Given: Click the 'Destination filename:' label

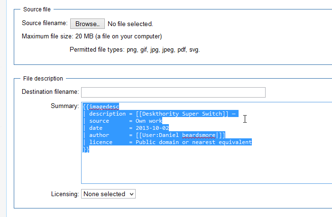Looking at the screenshot, I should (50, 92).
